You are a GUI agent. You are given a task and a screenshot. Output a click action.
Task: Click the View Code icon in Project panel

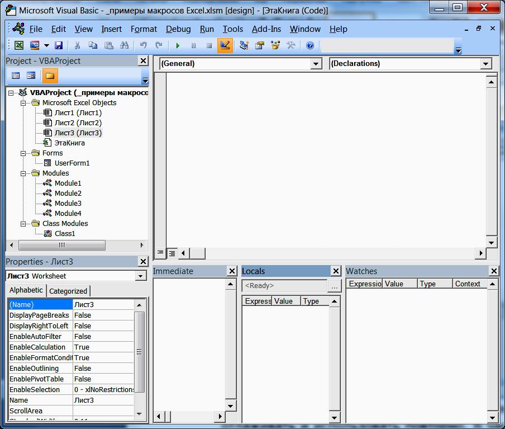(x=16, y=76)
